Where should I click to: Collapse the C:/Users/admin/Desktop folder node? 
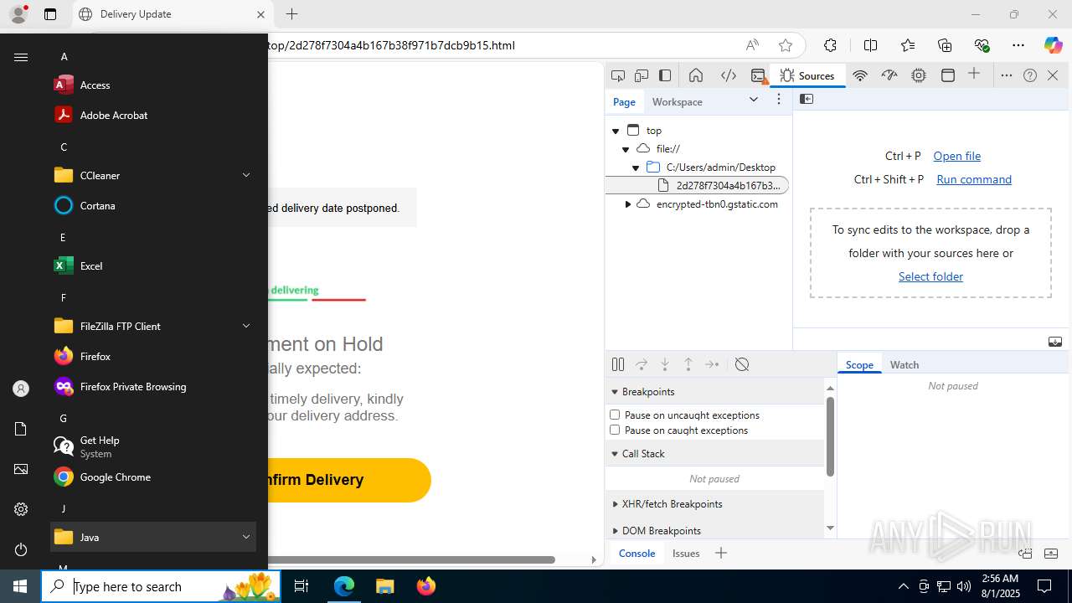[636, 167]
